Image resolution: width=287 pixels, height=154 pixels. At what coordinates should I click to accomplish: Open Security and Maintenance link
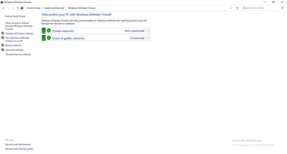coord(18,144)
